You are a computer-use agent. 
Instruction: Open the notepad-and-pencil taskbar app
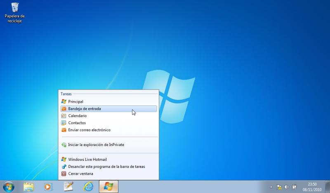68,186
